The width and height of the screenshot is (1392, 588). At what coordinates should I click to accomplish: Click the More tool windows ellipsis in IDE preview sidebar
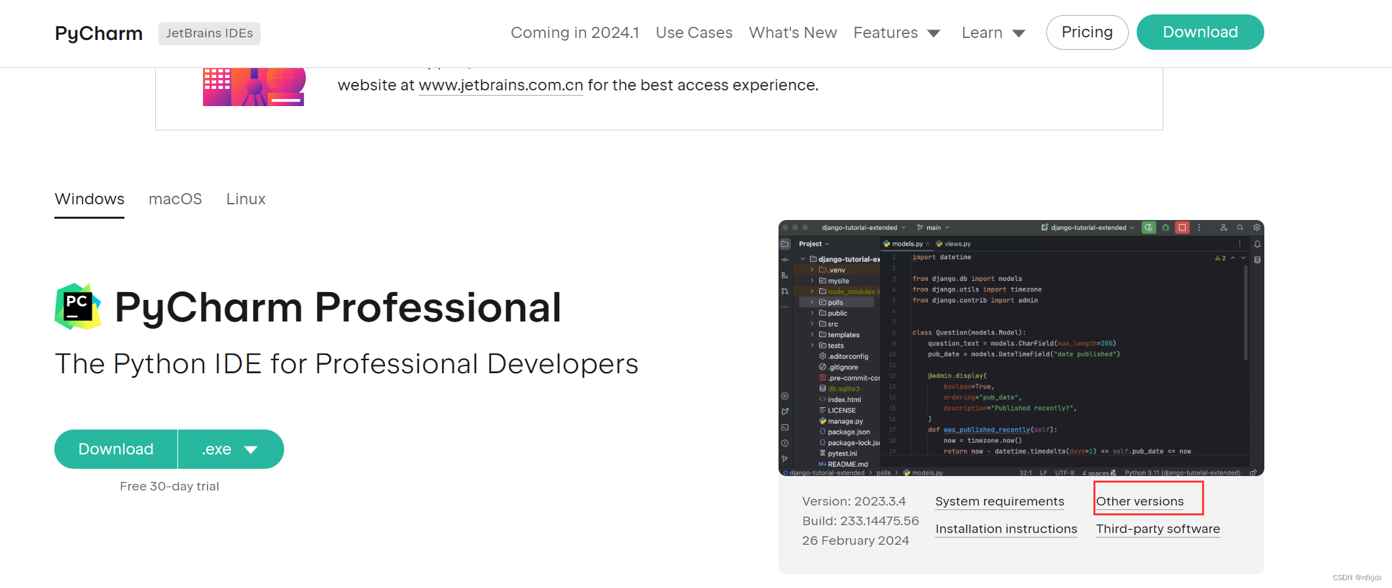pos(785,306)
